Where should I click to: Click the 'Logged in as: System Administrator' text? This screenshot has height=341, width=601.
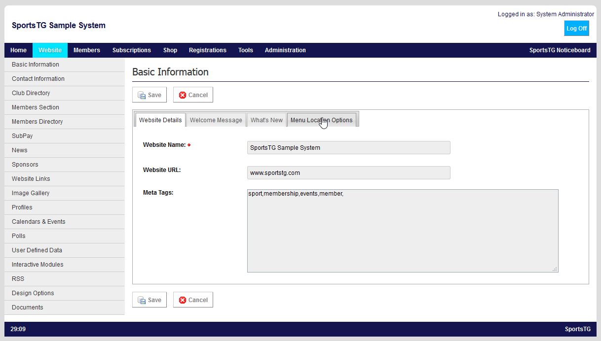pos(546,14)
